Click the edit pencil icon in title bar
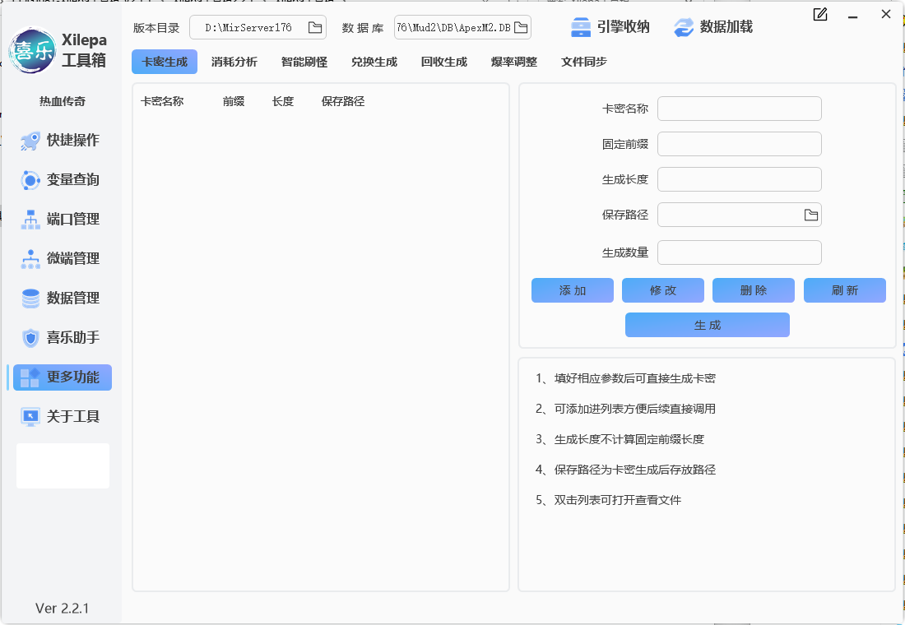905x625 pixels. pyautogui.click(x=819, y=15)
